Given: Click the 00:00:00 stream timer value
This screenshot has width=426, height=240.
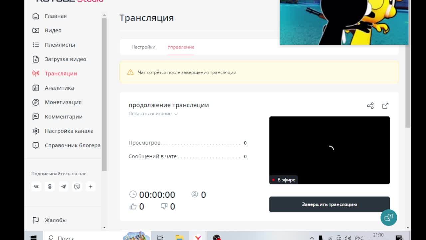Looking at the screenshot, I should 157,195.
